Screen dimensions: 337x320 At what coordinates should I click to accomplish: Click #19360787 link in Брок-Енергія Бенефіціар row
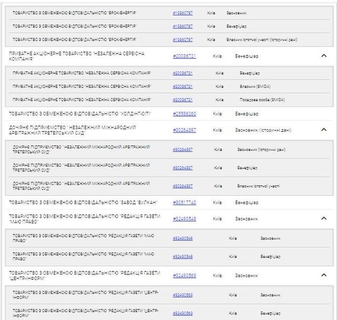183,26
